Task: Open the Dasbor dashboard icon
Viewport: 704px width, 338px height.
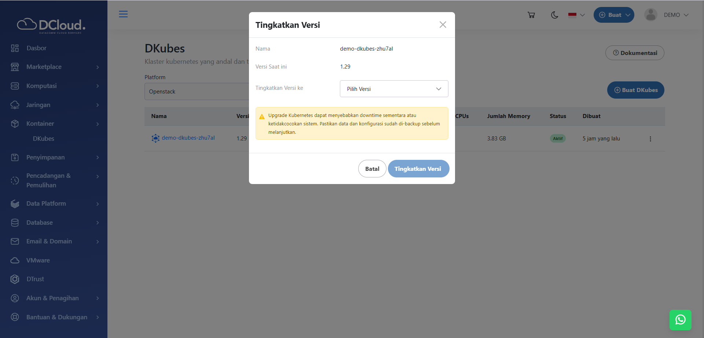Action: [x=15, y=48]
